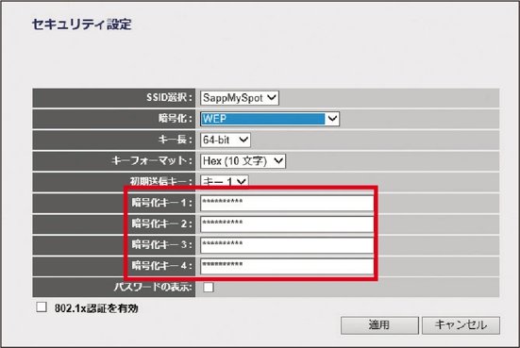This screenshot has width=520, height=348.
Task: Click the arrow on the WEP encryption combo box
Action: click(x=332, y=119)
